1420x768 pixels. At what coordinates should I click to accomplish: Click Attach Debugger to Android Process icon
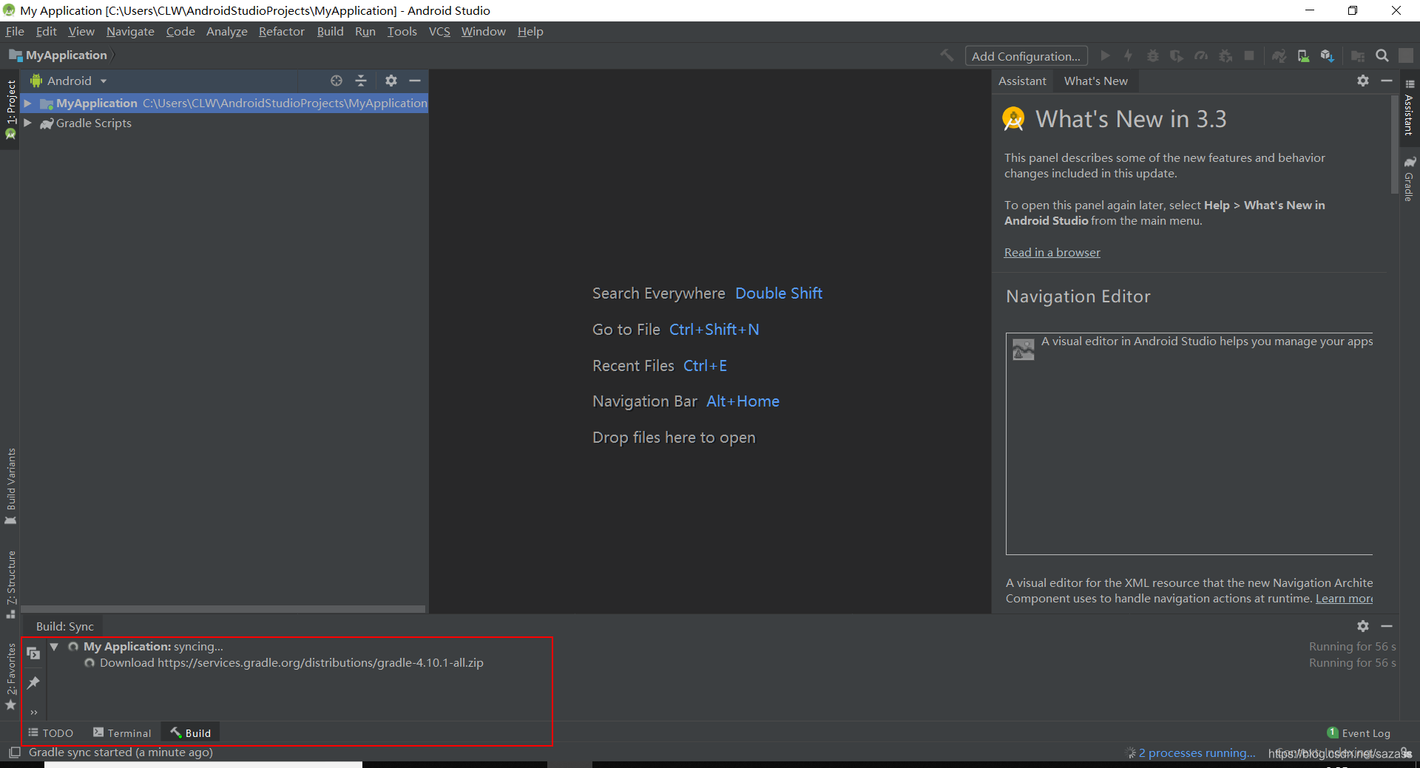click(x=1225, y=55)
